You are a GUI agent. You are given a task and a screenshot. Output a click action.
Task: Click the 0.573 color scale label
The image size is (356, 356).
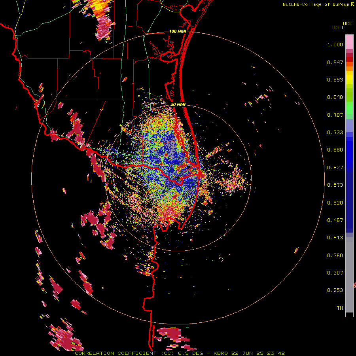(x=335, y=185)
